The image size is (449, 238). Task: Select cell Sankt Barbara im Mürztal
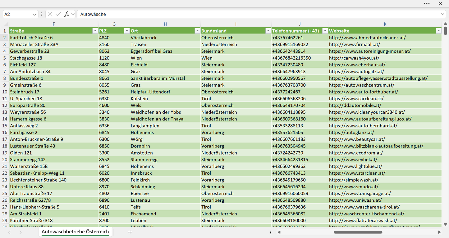[x=165, y=78]
